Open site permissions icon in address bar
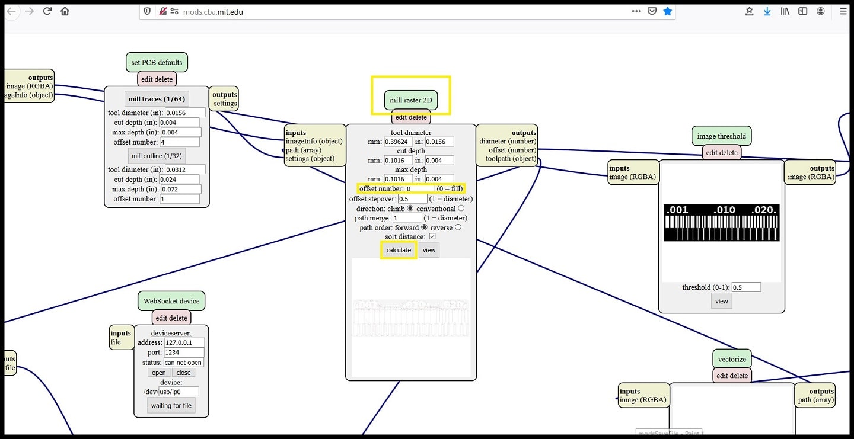Image resolution: width=854 pixels, height=439 pixels. pyautogui.click(x=174, y=11)
